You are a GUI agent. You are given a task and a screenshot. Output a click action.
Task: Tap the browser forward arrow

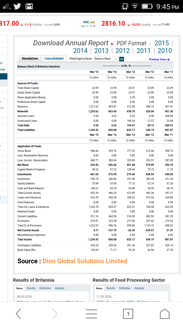[55, 314]
